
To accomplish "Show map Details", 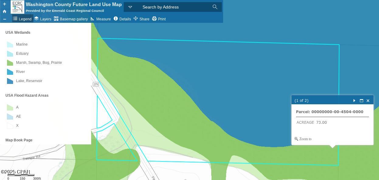I will (x=122, y=19).
